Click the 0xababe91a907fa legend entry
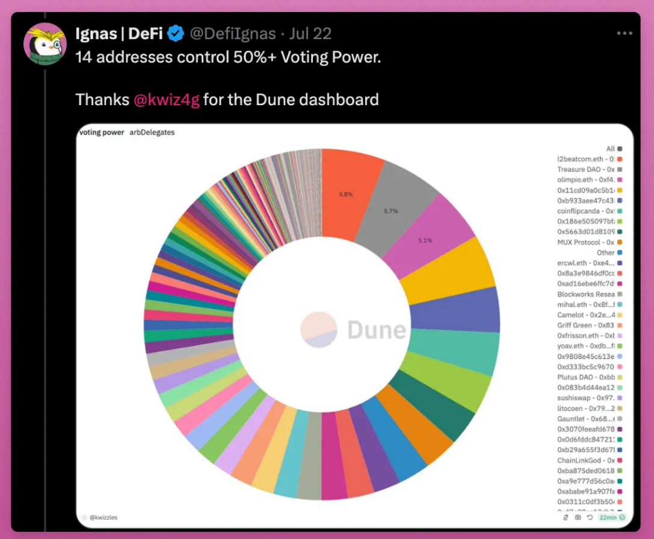 [590, 492]
